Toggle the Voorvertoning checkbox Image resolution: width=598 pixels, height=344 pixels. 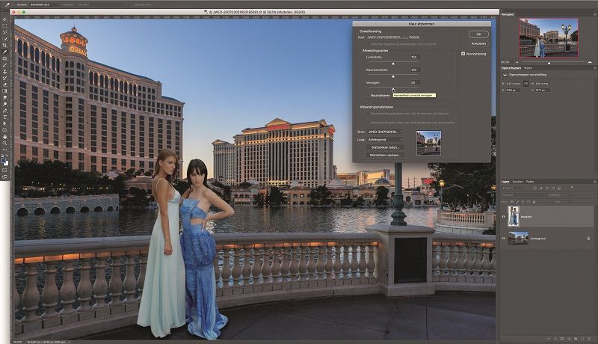click(463, 54)
